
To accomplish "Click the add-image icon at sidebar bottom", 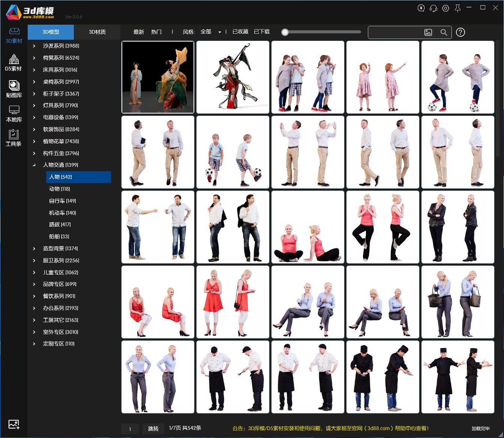I will pos(14,425).
